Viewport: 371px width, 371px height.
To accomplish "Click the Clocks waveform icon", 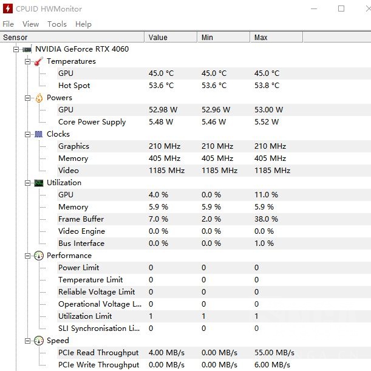I will tap(38, 134).
